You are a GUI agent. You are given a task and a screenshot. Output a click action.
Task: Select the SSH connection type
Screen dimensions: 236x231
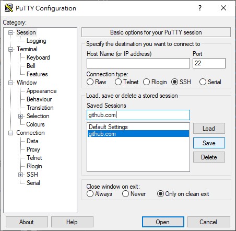click(x=174, y=82)
